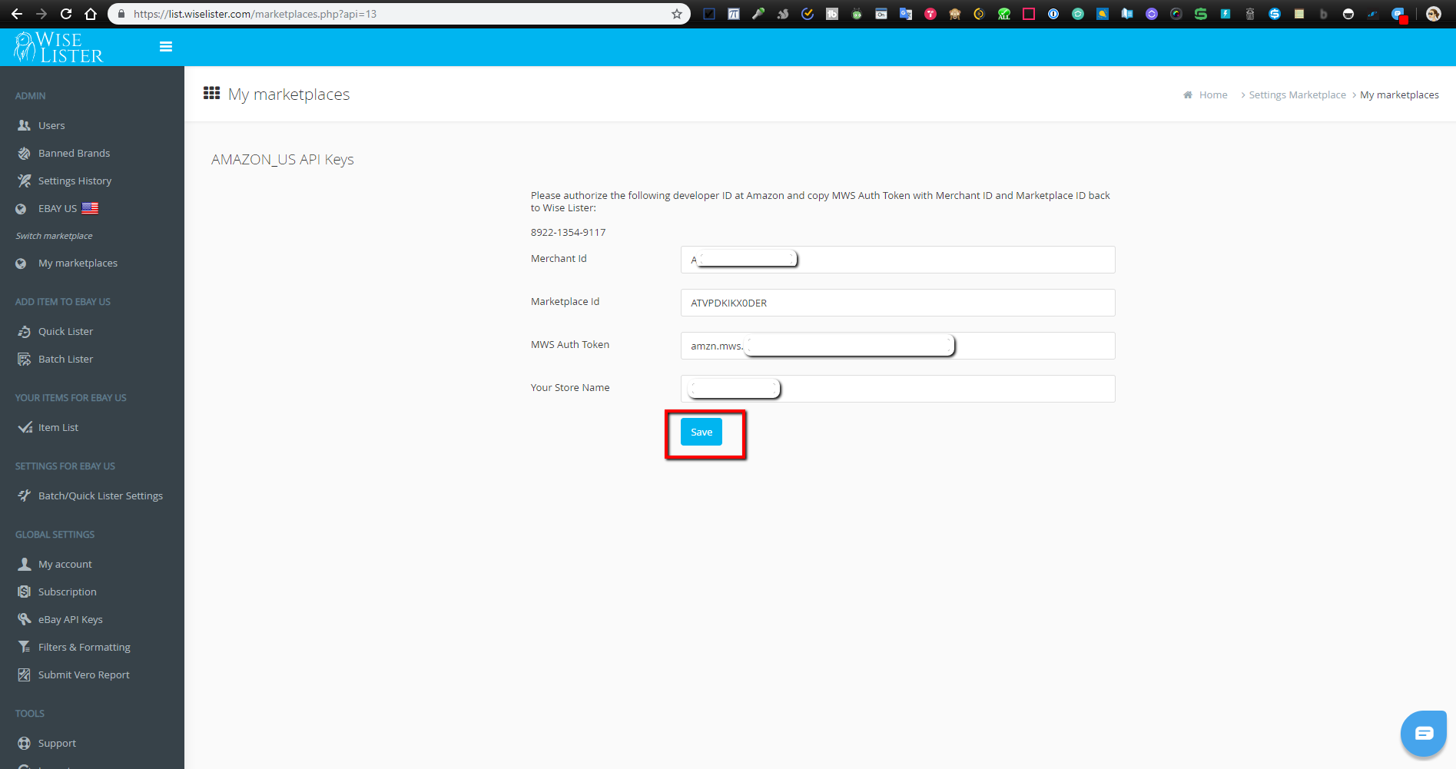
Task: Open Subscription page
Action: (68, 592)
